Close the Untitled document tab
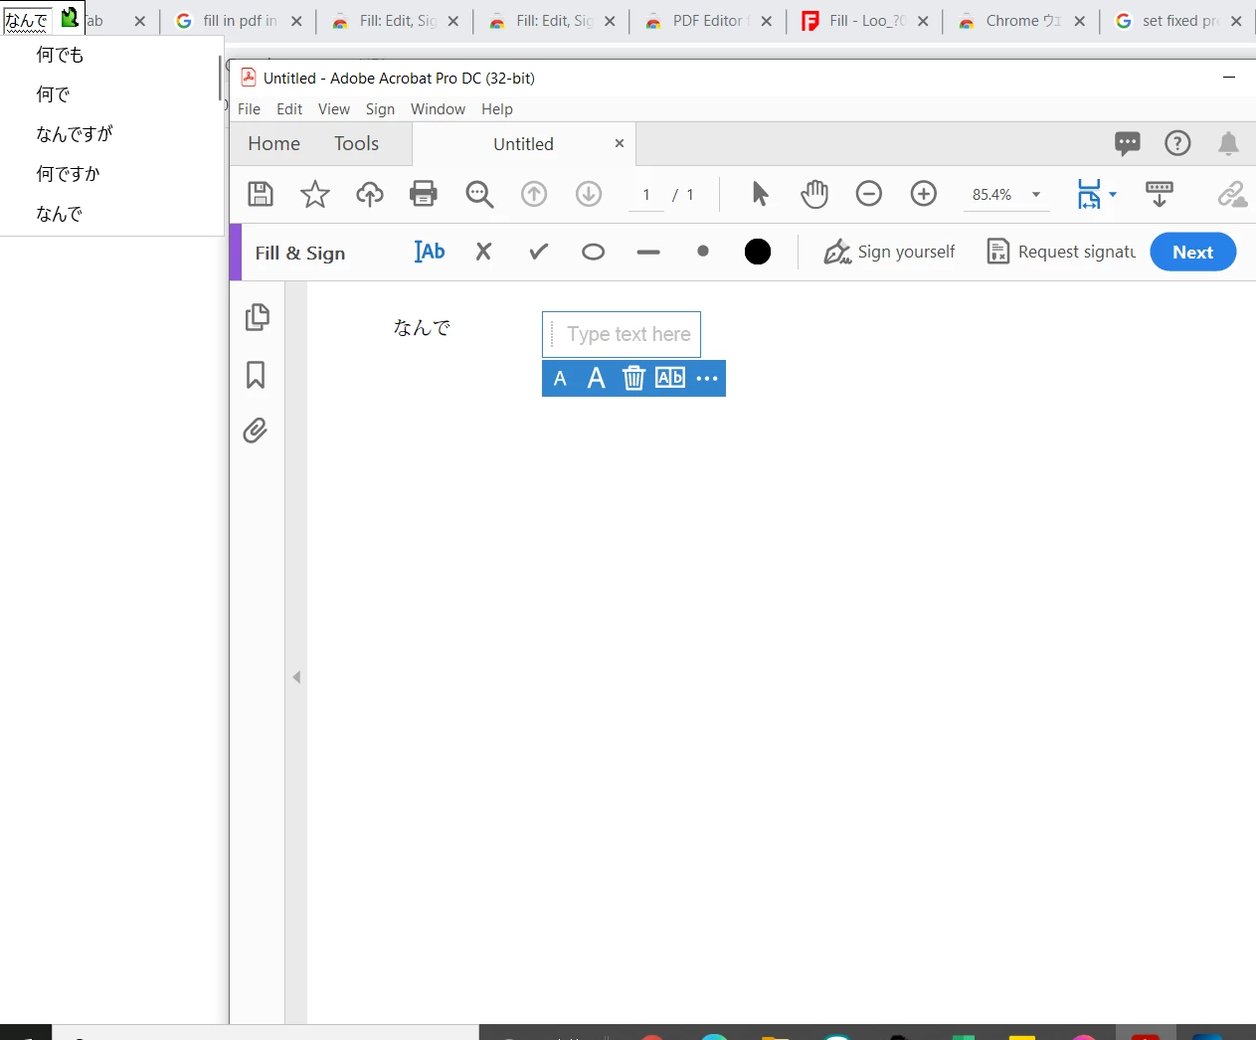Viewport: 1256px width, 1040px height. point(620,143)
